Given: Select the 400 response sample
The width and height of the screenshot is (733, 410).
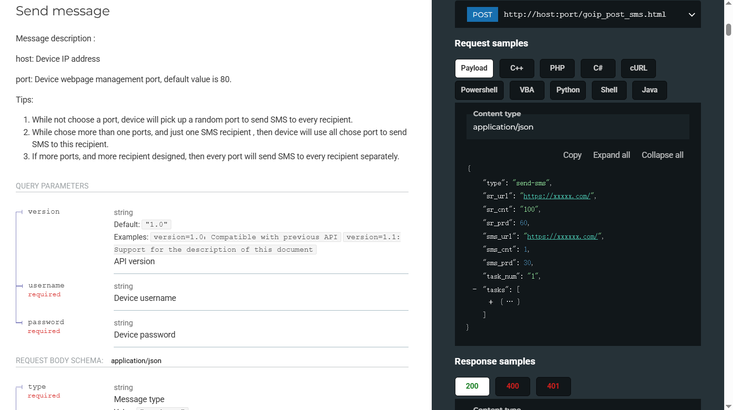Looking at the screenshot, I should pyautogui.click(x=512, y=386).
